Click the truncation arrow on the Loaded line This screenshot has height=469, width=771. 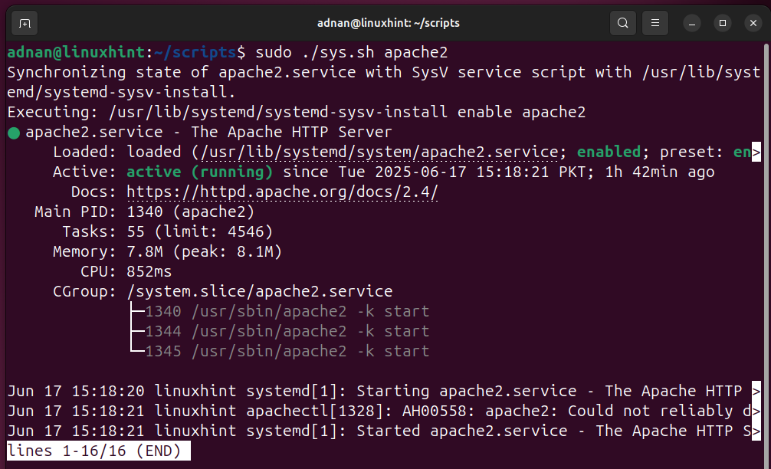tap(756, 152)
